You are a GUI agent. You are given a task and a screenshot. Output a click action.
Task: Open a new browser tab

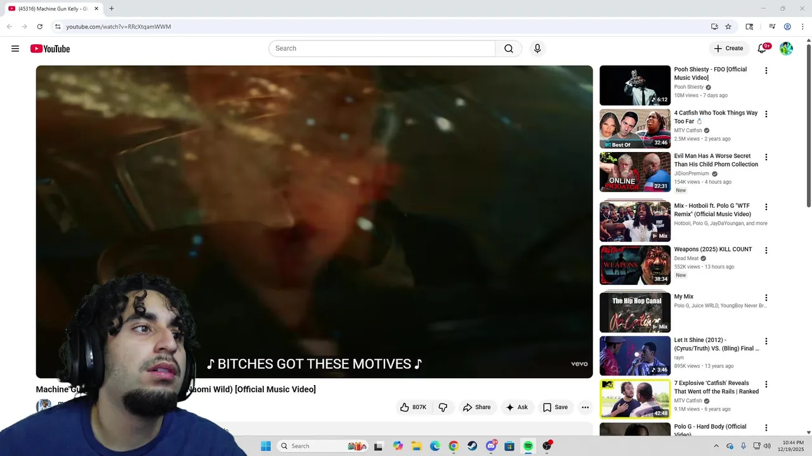112,9
